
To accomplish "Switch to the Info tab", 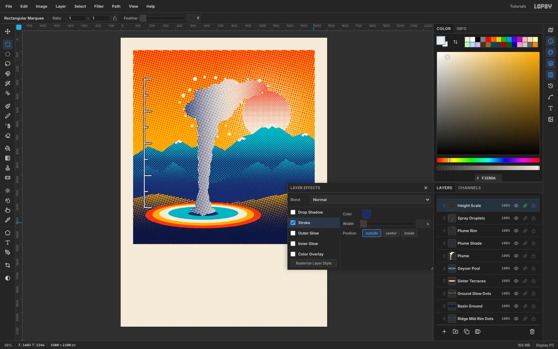I will point(461,29).
